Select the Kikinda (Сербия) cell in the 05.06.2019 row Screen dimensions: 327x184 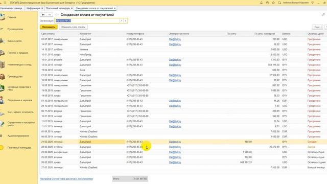102,132
